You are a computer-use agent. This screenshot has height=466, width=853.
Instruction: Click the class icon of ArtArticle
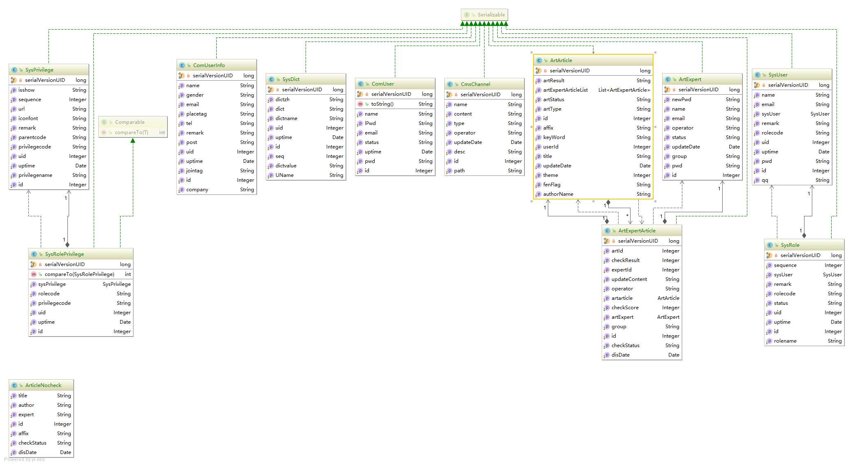click(x=539, y=60)
